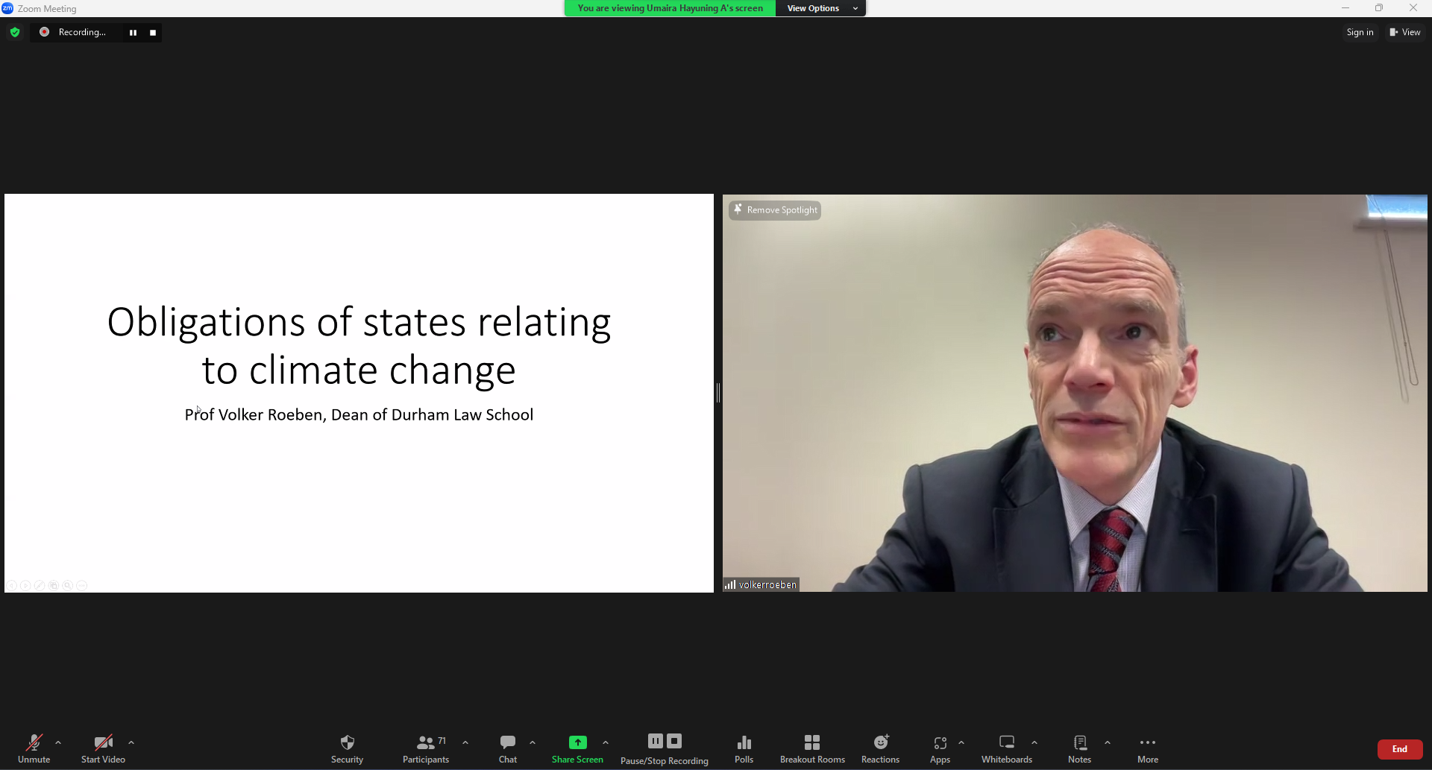Expand the video options arrow beside Start Video

(131, 742)
